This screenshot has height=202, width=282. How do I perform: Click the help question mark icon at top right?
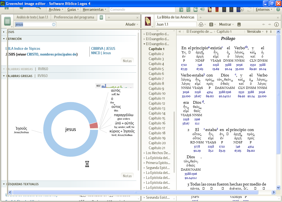click(278, 9)
